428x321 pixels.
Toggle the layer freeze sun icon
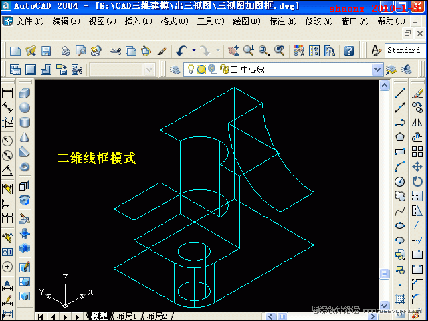(201, 70)
